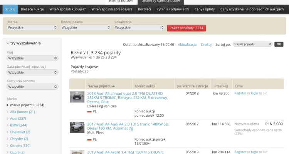289x154 pixels.
Task: Click Multi Fleet seller text
Action: pos(96,132)
